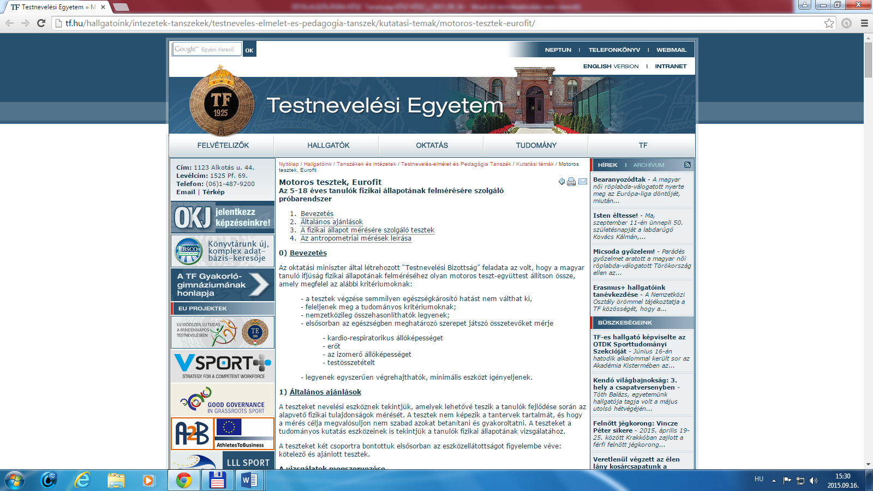
Task: Open Chrome icon in taskbar
Action: click(184, 480)
